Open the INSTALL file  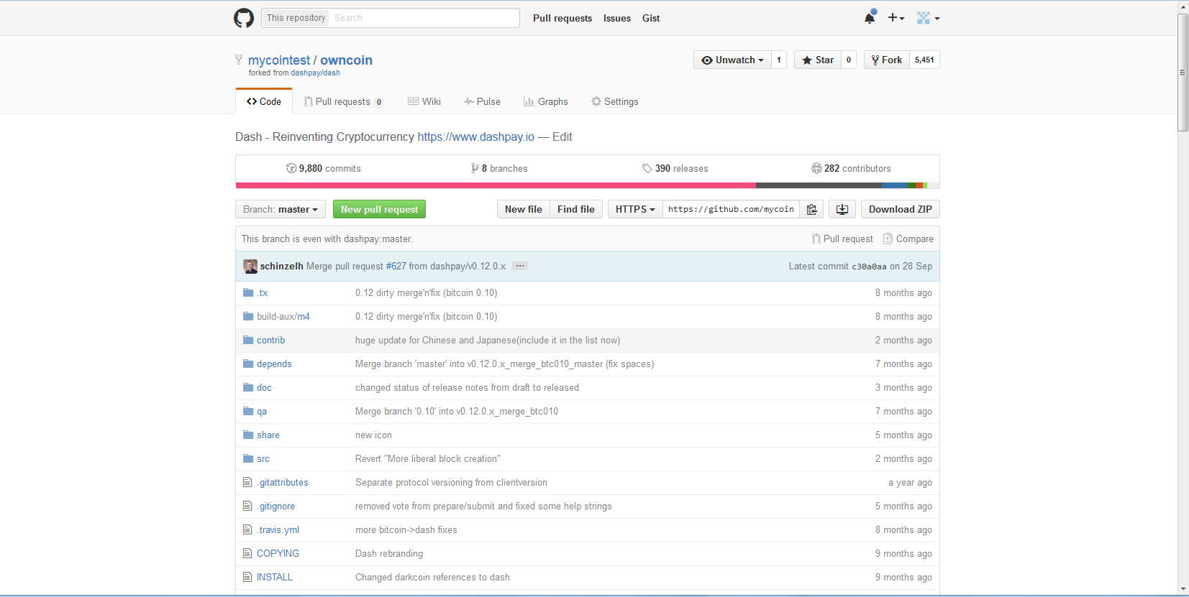275,578
